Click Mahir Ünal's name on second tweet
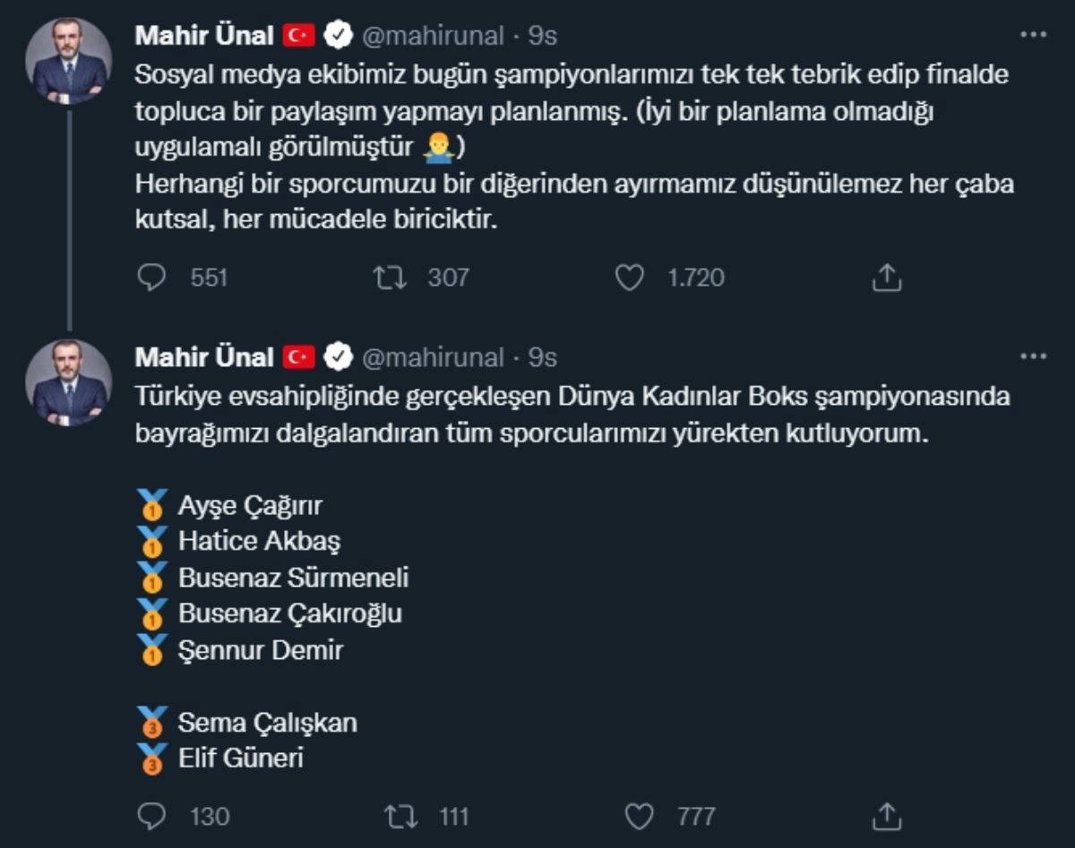The image size is (1075, 848). point(203,358)
